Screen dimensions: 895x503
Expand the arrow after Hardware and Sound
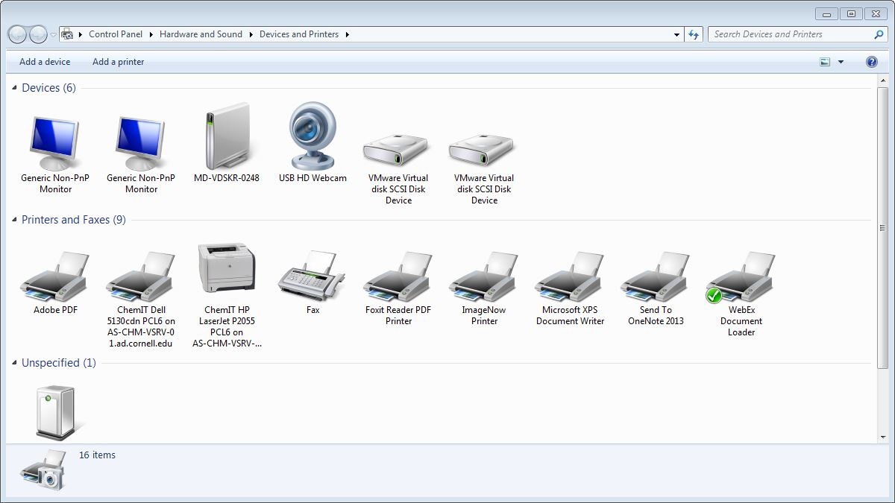click(x=251, y=34)
